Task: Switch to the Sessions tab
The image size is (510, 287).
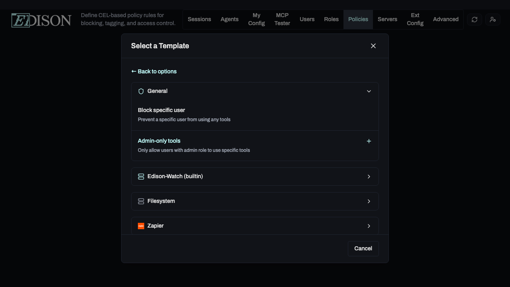Action: coord(199,19)
